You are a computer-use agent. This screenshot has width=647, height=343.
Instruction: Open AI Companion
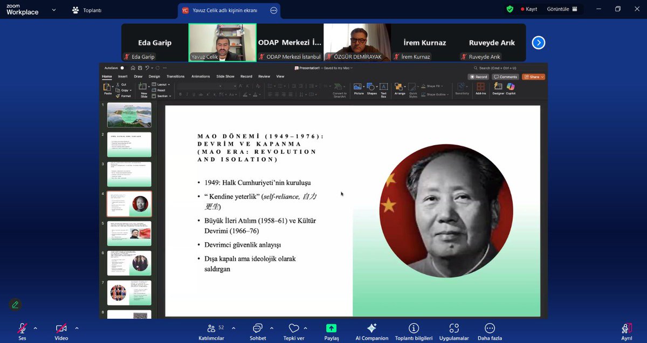[371, 331]
